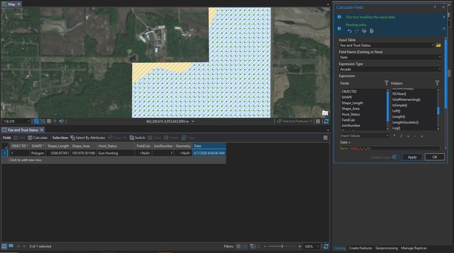Click the Fields filter funnel icon

tap(387, 83)
